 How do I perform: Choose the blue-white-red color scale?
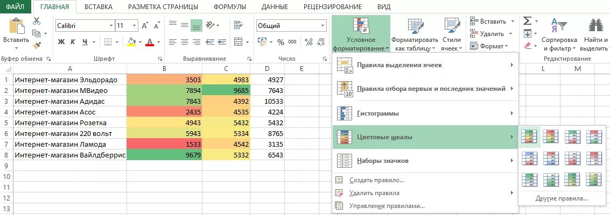coord(529,158)
